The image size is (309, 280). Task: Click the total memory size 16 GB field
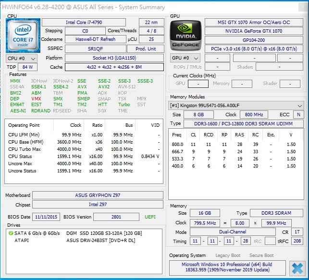click(205, 213)
